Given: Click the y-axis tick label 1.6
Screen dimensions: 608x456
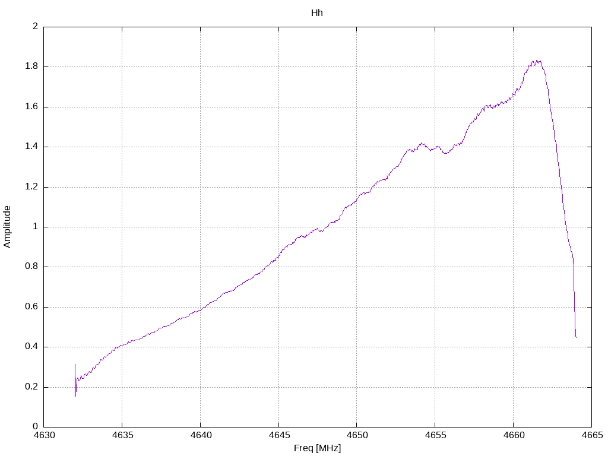Looking at the screenshot, I should [31, 107].
